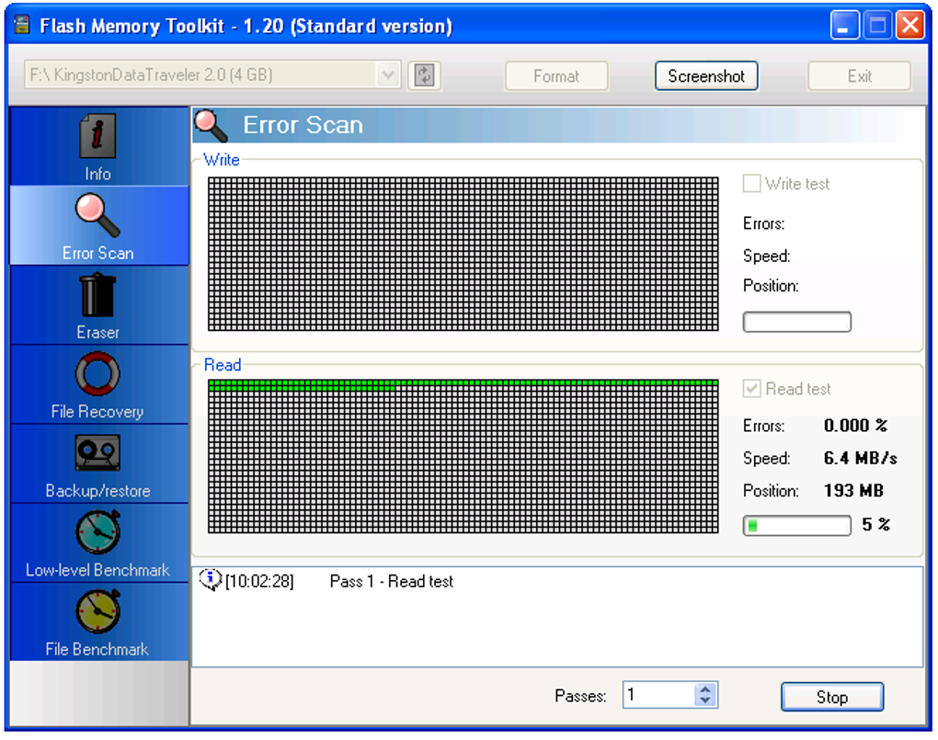Click the 'Info' sidebar label
This screenshot has height=740, width=938.
pyautogui.click(x=97, y=174)
